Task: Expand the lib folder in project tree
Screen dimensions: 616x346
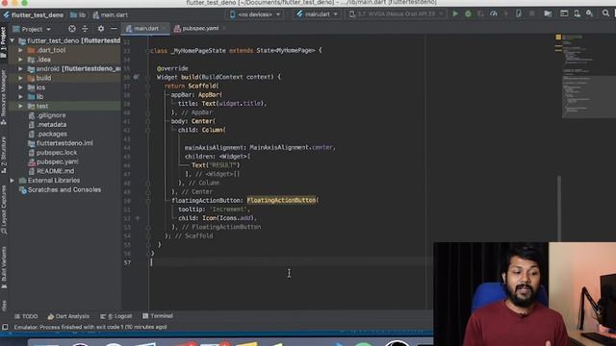Action: (x=20, y=97)
